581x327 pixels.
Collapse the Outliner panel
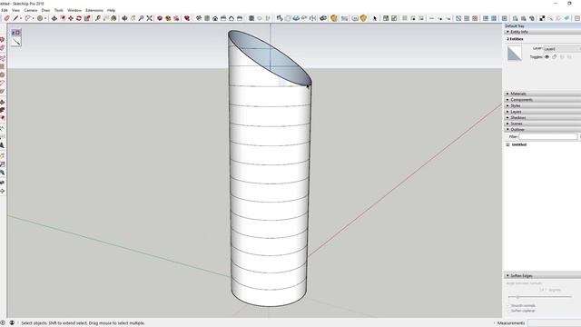507,129
